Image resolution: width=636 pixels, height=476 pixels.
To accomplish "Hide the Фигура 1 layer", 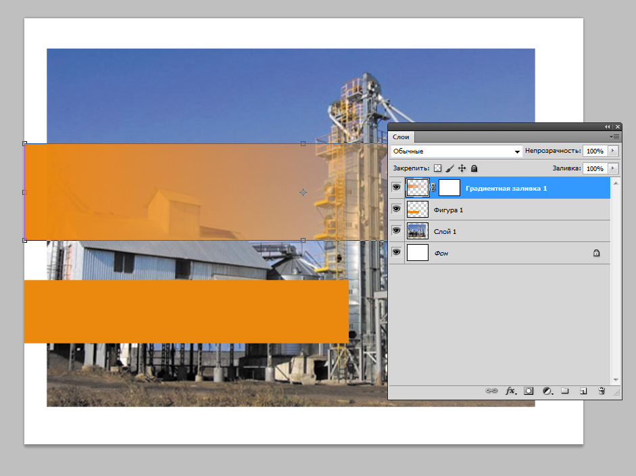I will (x=396, y=209).
